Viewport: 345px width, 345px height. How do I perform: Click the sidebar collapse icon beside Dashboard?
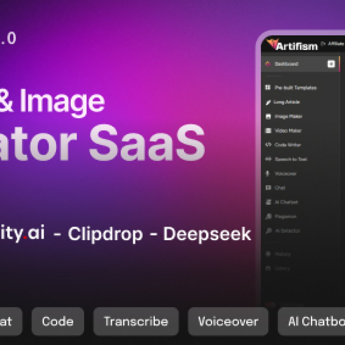pos(331,64)
